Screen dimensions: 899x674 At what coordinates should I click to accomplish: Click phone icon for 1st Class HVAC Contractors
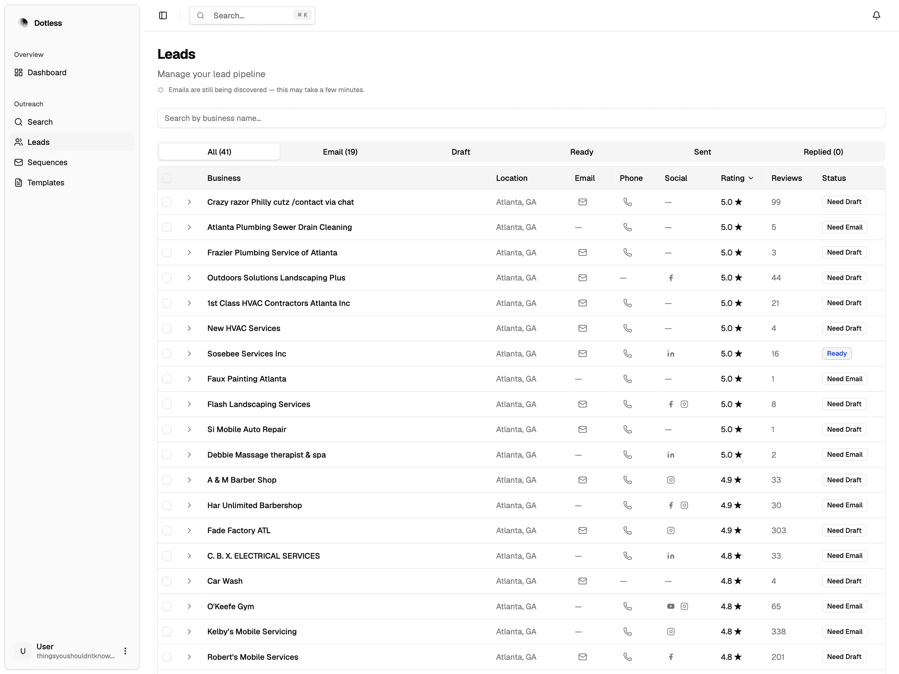[x=627, y=303]
